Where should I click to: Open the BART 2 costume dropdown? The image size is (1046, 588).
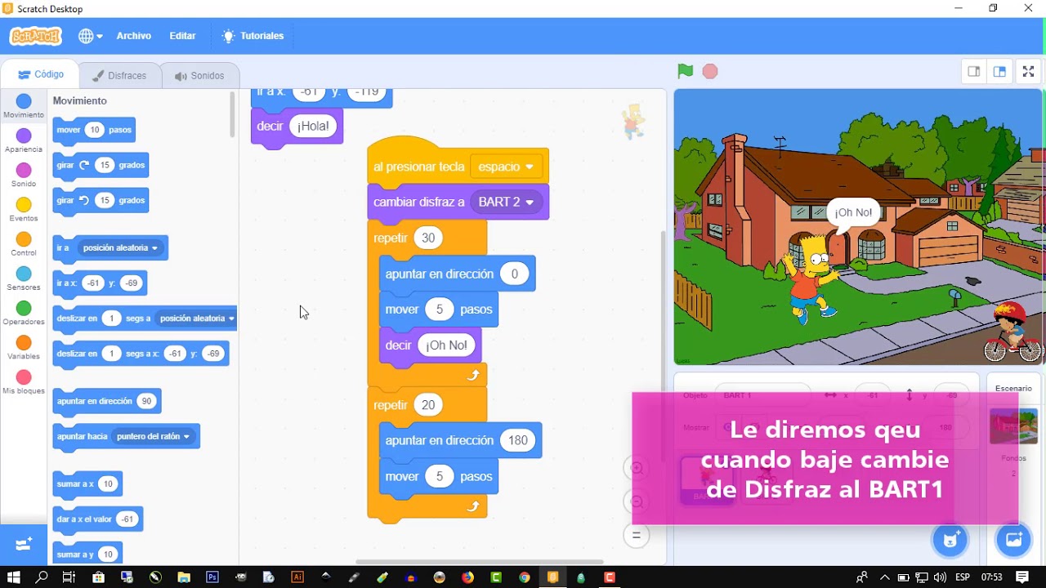click(x=507, y=202)
